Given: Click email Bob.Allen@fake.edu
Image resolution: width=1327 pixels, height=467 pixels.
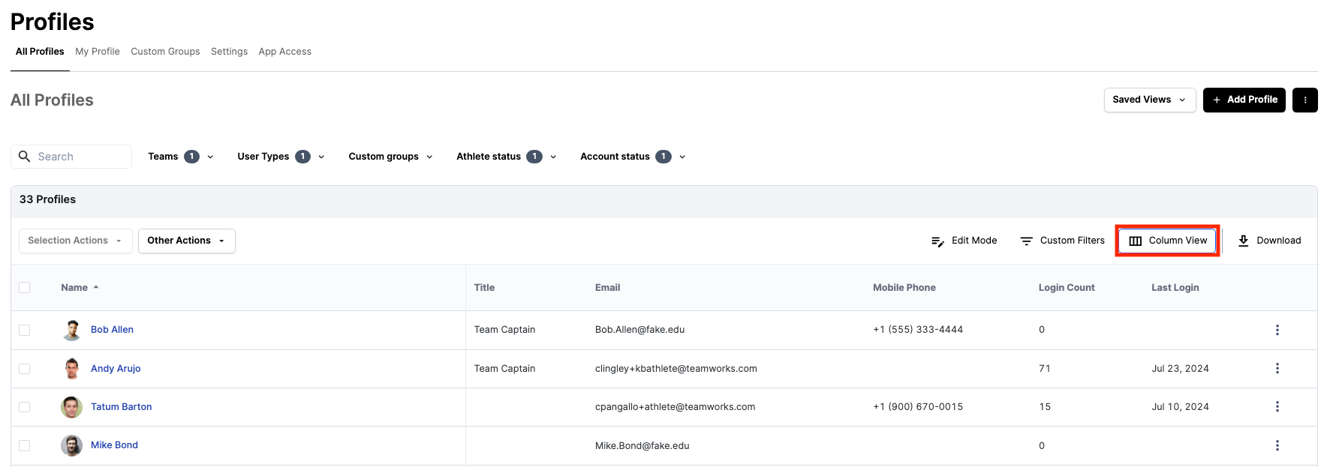Looking at the screenshot, I should (x=639, y=330).
